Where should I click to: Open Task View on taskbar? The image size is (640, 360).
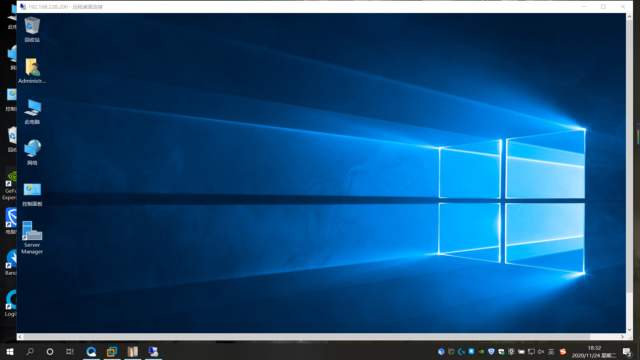coord(70,352)
